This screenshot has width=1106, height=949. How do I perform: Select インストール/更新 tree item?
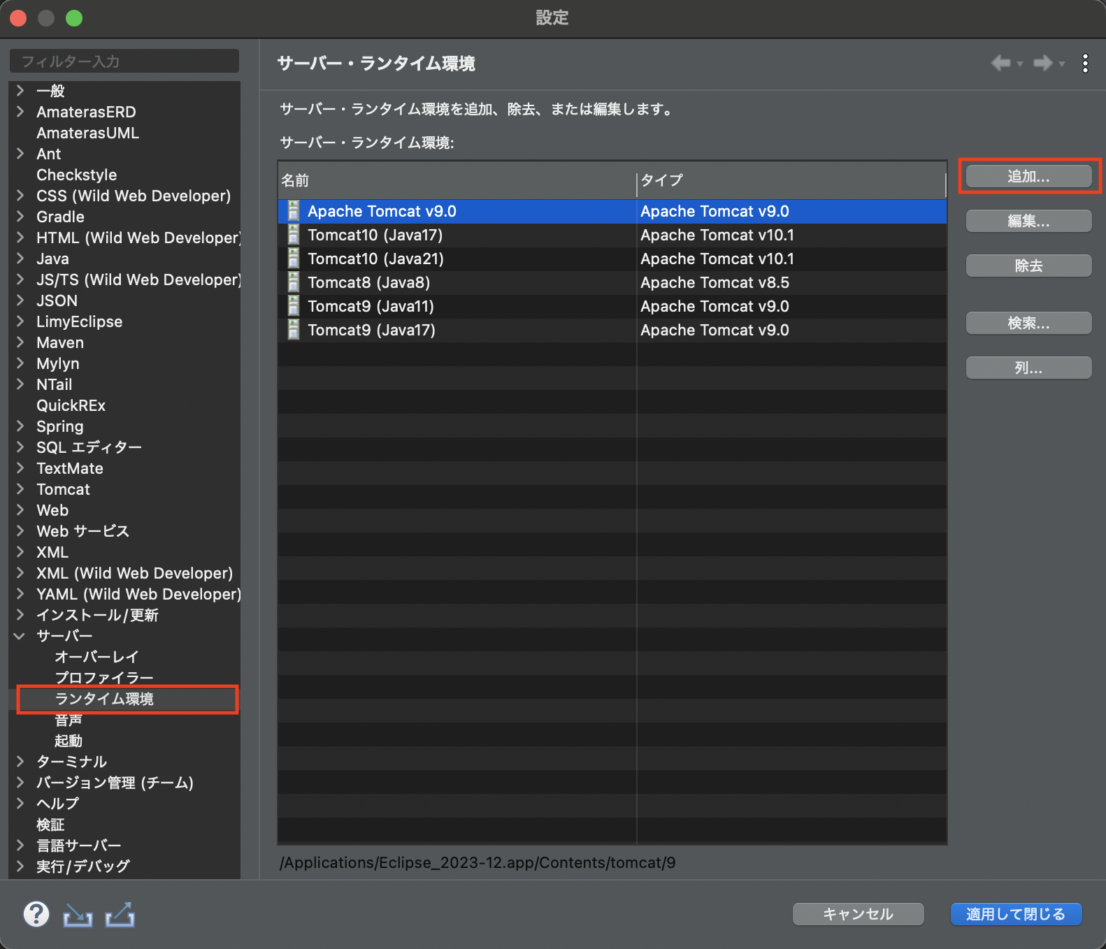click(97, 615)
